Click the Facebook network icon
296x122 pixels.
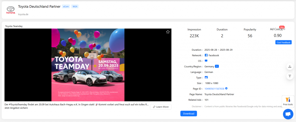click(206, 55)
